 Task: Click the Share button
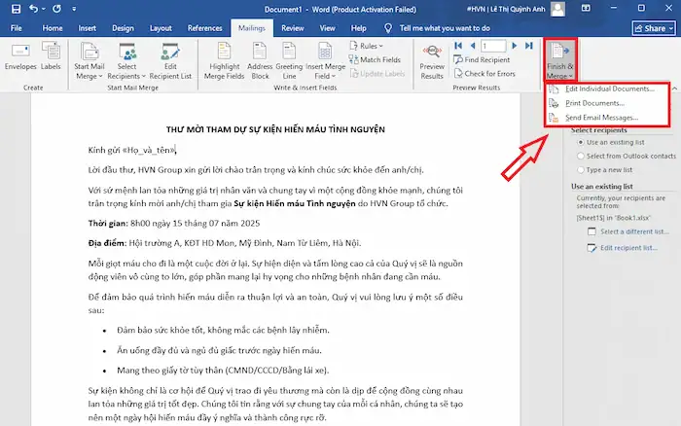click(648, 29)
